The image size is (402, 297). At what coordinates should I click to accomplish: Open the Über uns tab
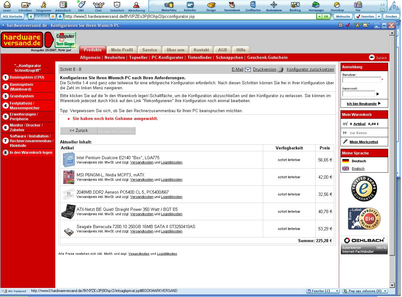[x=176, y=50]
